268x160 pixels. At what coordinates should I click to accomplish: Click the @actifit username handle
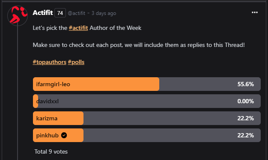(76, 13)
